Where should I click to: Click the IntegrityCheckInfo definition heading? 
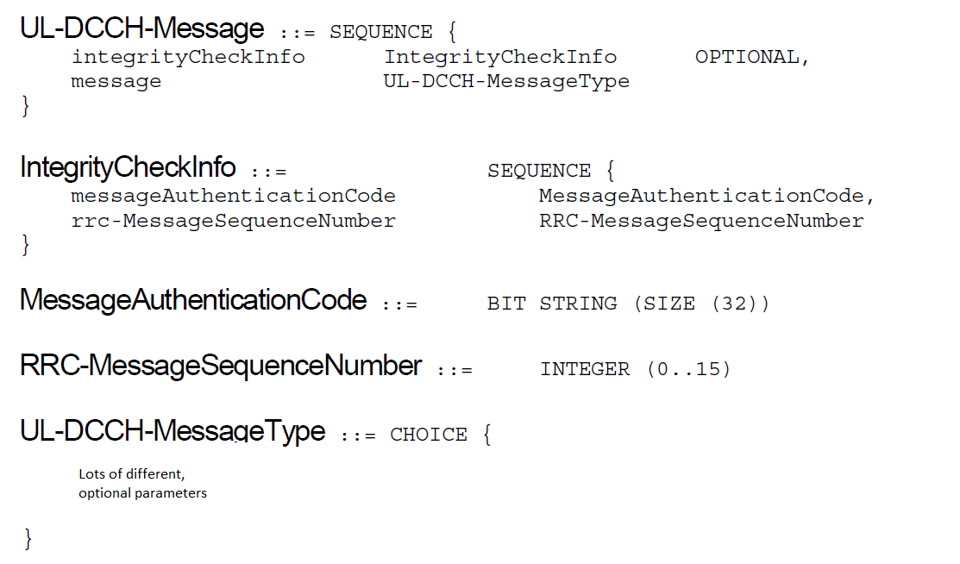tap(128, 166)
